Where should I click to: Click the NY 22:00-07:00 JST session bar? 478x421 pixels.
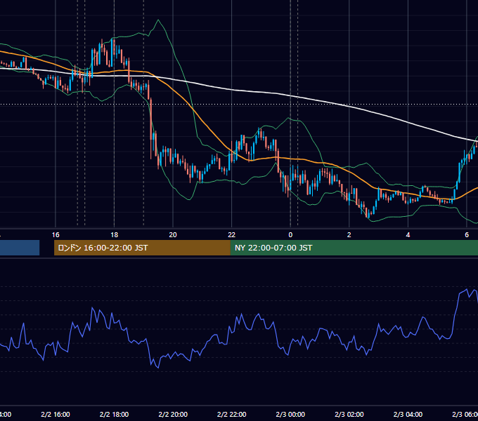tap(354, 248)
